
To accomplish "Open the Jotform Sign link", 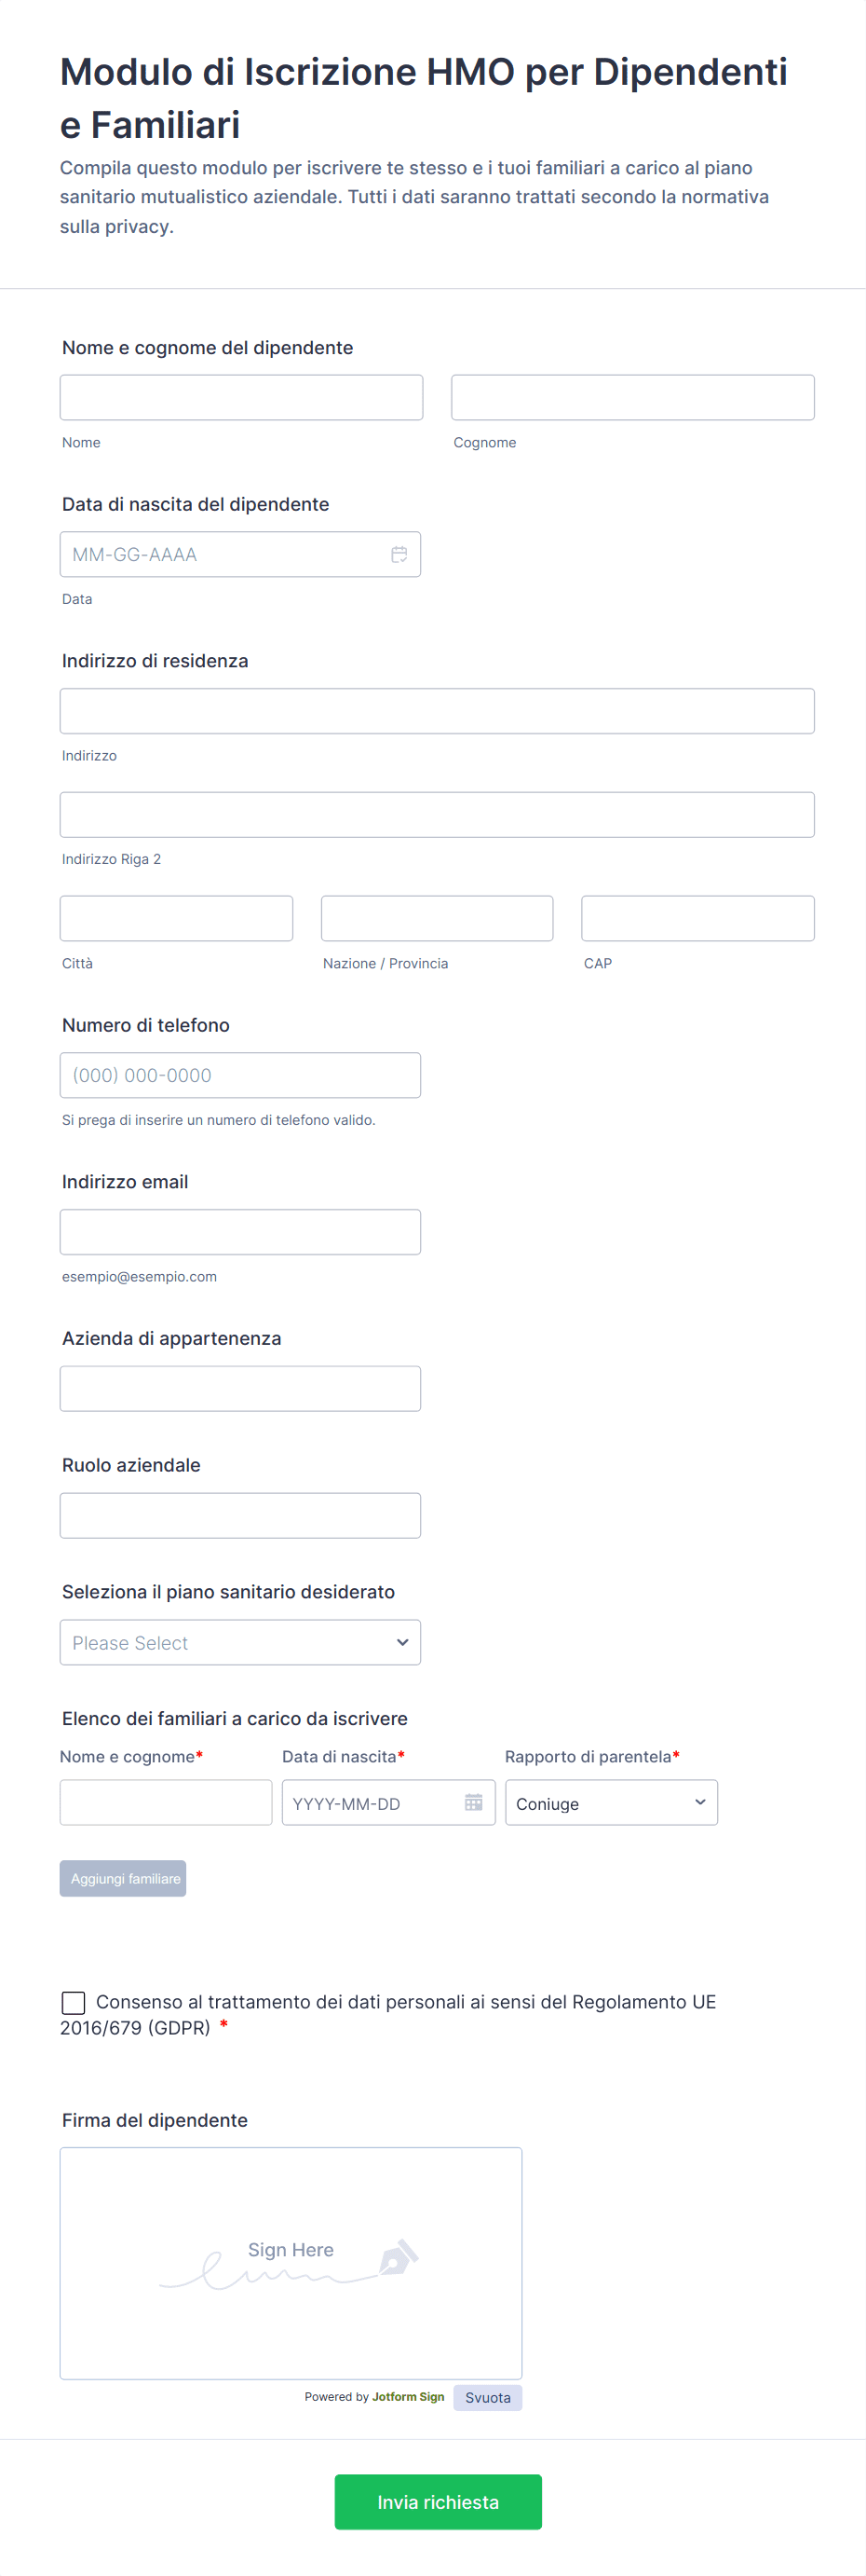I will point(408,2396).
